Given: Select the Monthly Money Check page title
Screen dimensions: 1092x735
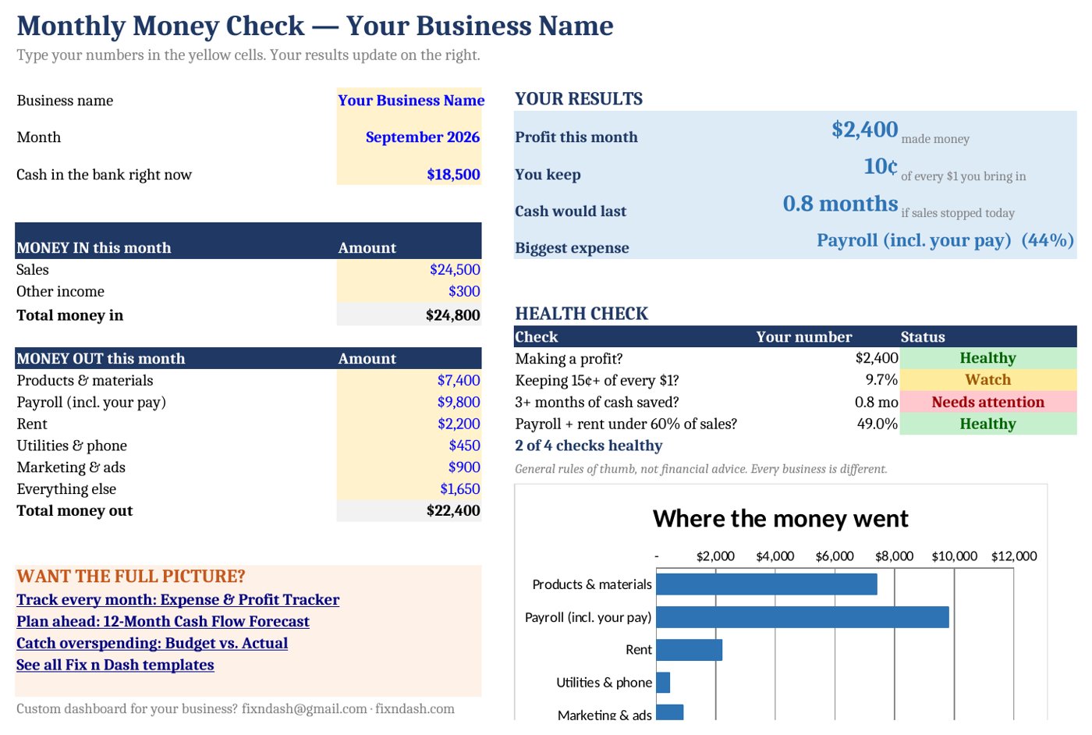Looking at the screenshot, I should tap(315, 26).
